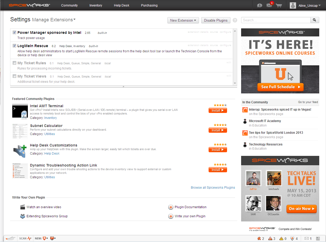326x242 pixels.
Task: Expand the Manage Extensions selector
Action: (x=54, y=20)
